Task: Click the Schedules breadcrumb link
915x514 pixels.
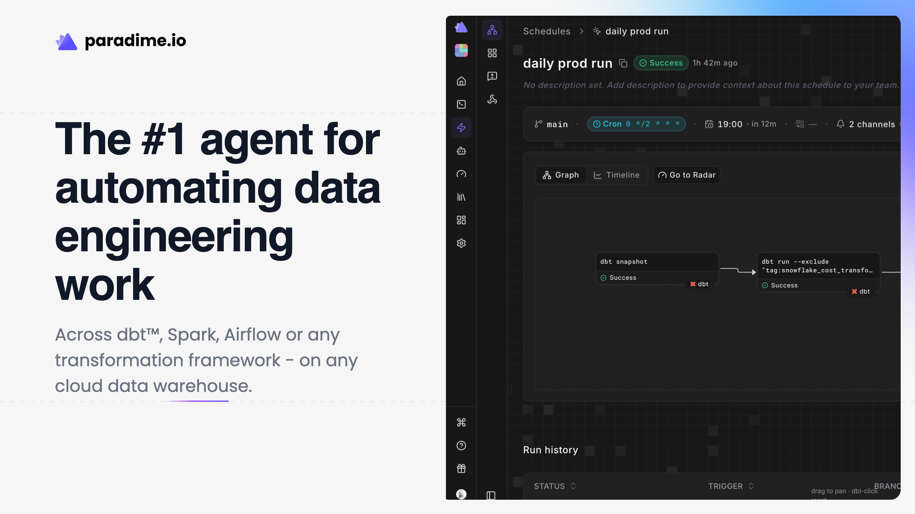Action: click(x=546, y=31)
